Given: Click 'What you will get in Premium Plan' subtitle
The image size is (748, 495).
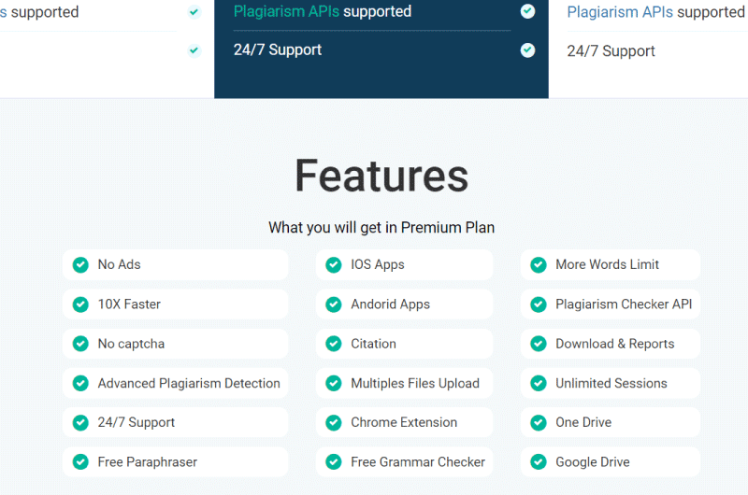Looking at the screenshot, I should pyautogui.click(x=381, y=228).
